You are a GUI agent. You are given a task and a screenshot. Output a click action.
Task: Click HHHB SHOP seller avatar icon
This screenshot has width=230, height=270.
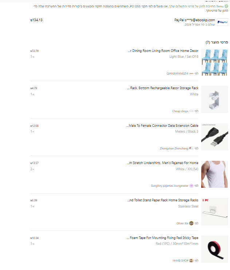[x=191, y=261]
